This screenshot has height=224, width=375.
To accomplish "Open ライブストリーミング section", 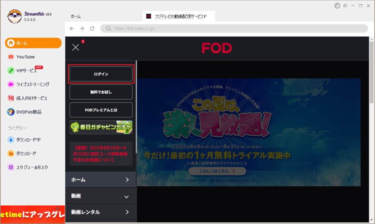I will 33,84.
